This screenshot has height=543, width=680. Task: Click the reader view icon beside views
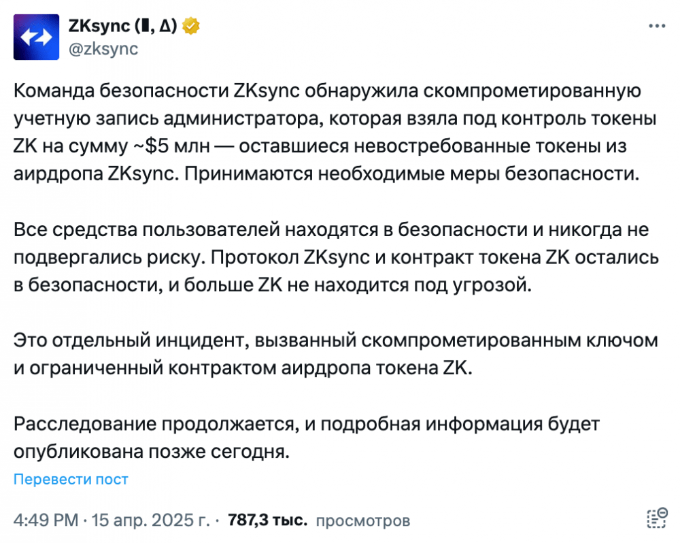[657, 518]
